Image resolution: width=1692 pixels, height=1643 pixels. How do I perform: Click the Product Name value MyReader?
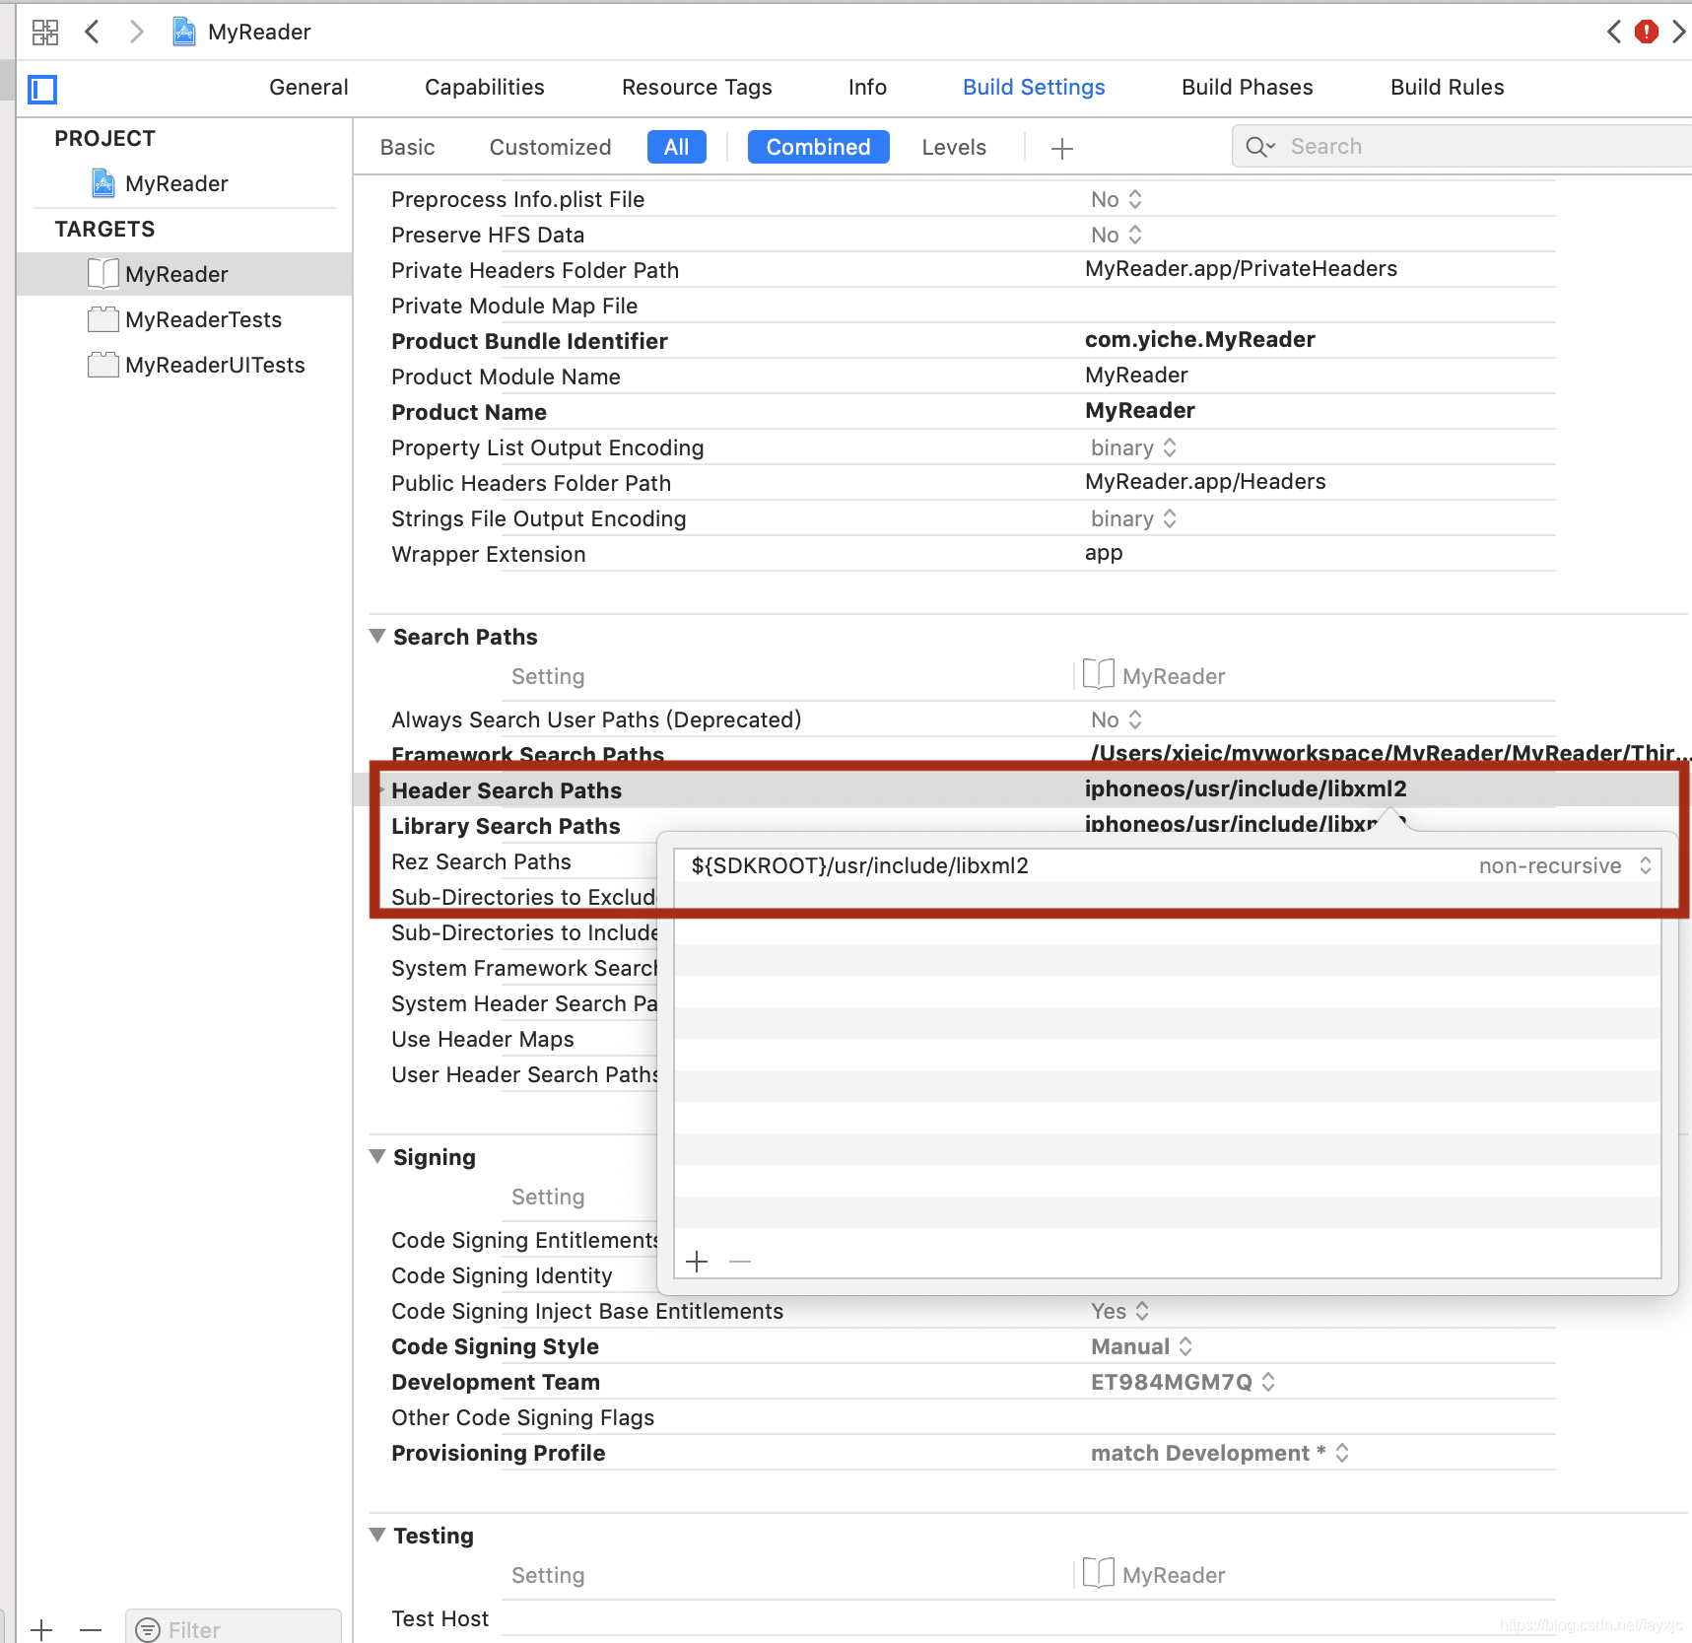coord(1139,410)
